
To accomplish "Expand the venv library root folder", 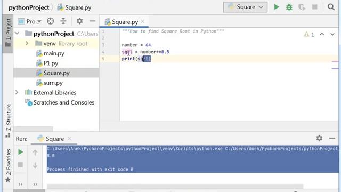I will click(27, 43).
